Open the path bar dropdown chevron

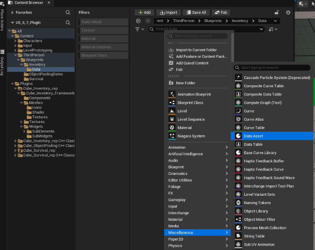click(275, 21)
